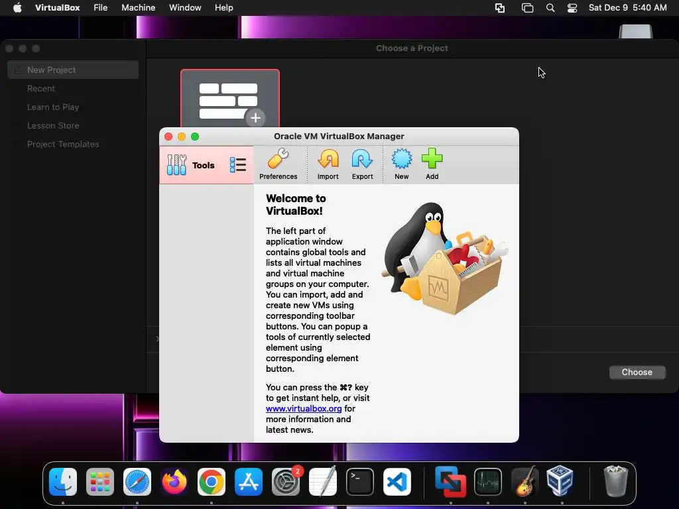Screen dimensions: 679x509
Task: Open the Machine menu
Action: point(138,8)
